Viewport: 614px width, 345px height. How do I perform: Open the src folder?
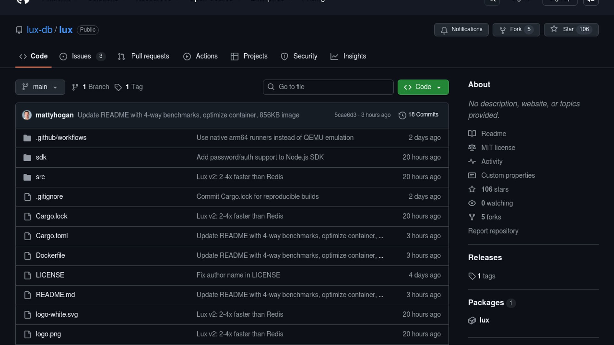(x=40, y=177)
